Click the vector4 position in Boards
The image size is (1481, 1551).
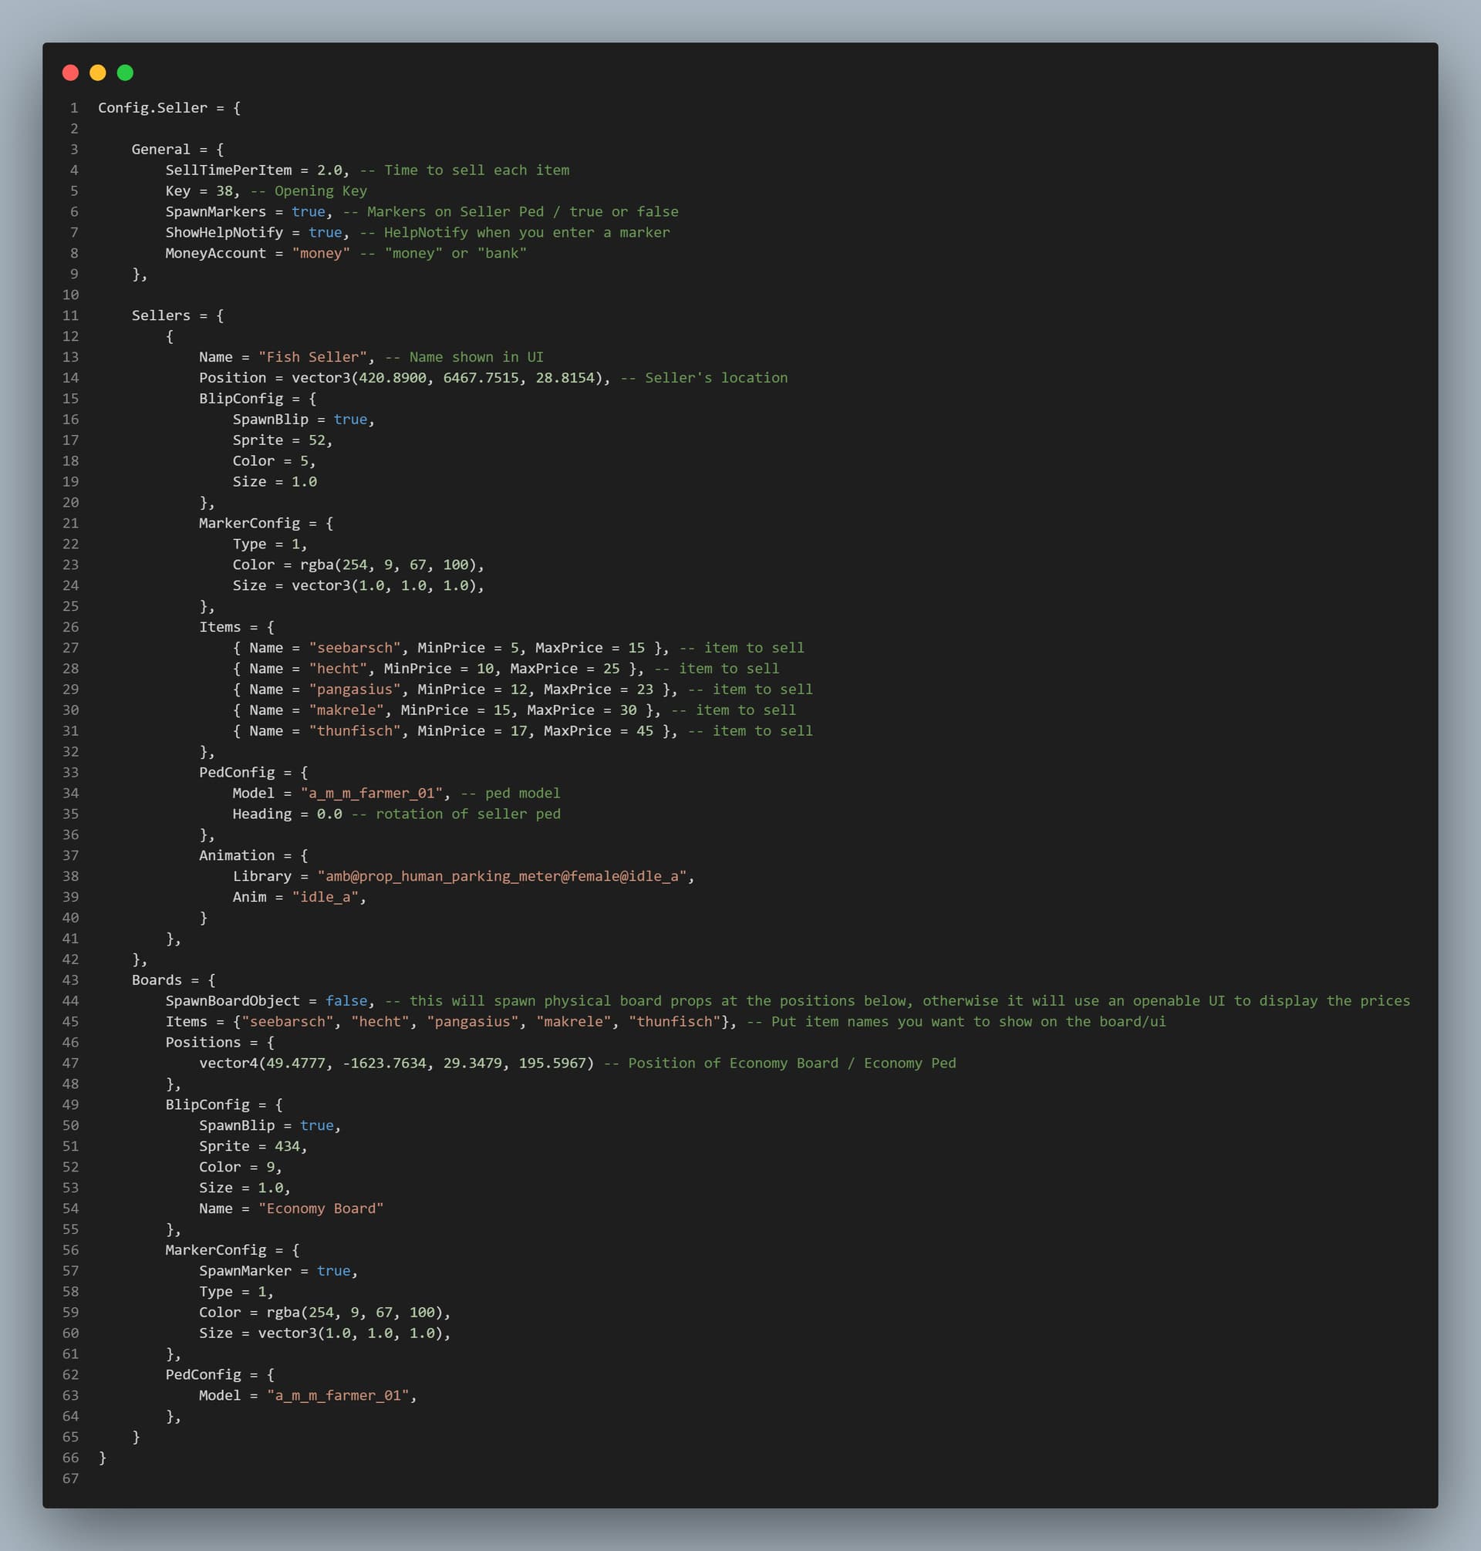(x=396, y=1063)
